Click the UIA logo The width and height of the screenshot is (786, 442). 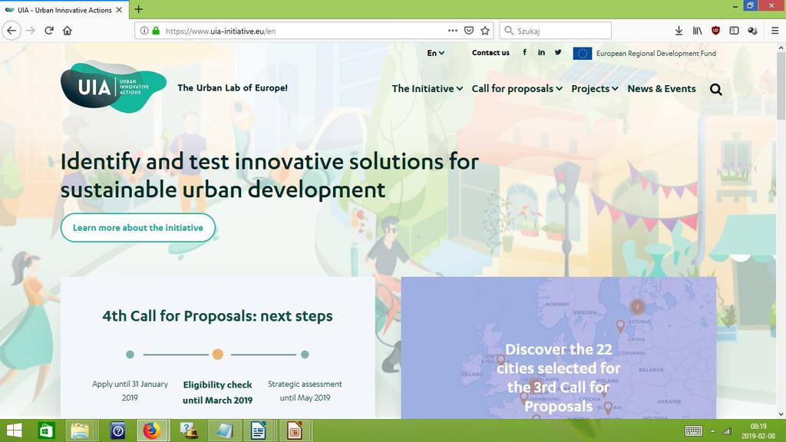point(114,87)
